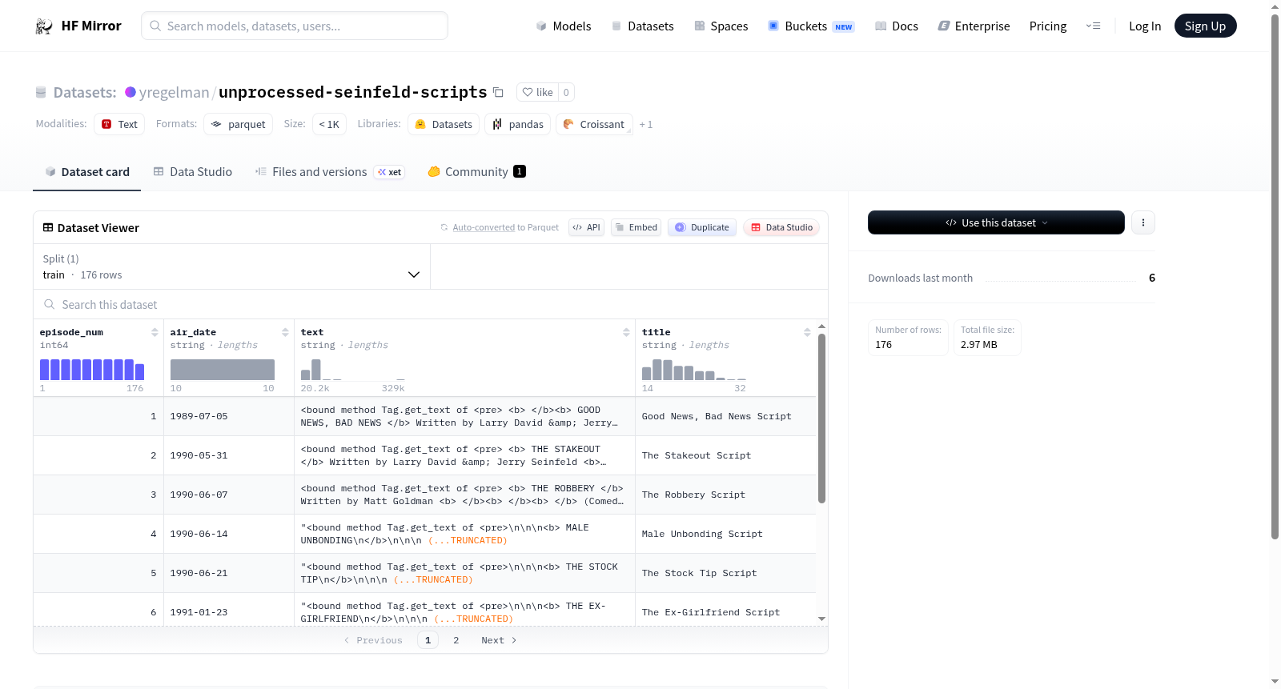Open the navigation overflow menu icon

pos(1093,26)
